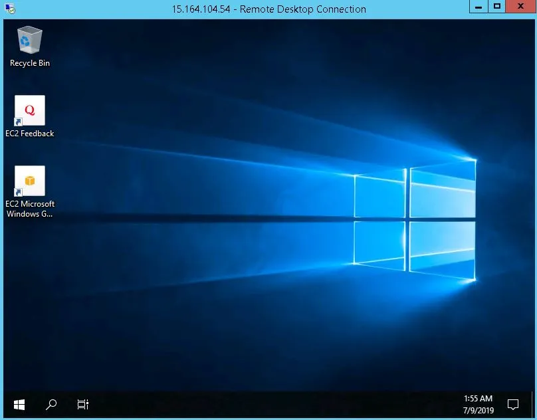This screenshot has width=537, height=420.
Task: Select the Recycle Bin desktop icon
Action: coord(30,40)
